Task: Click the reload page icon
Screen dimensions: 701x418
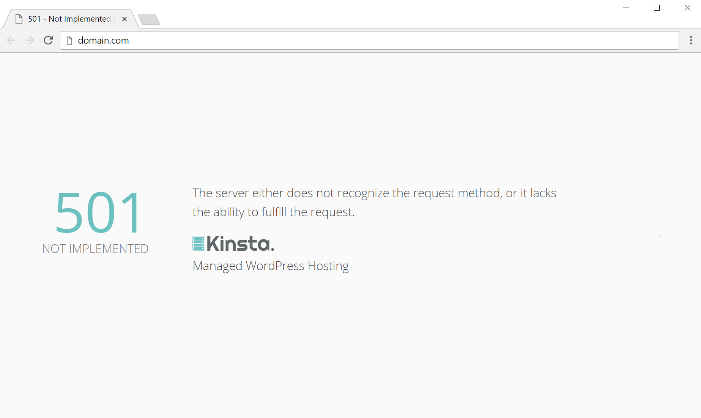Action: coord(48,40)
